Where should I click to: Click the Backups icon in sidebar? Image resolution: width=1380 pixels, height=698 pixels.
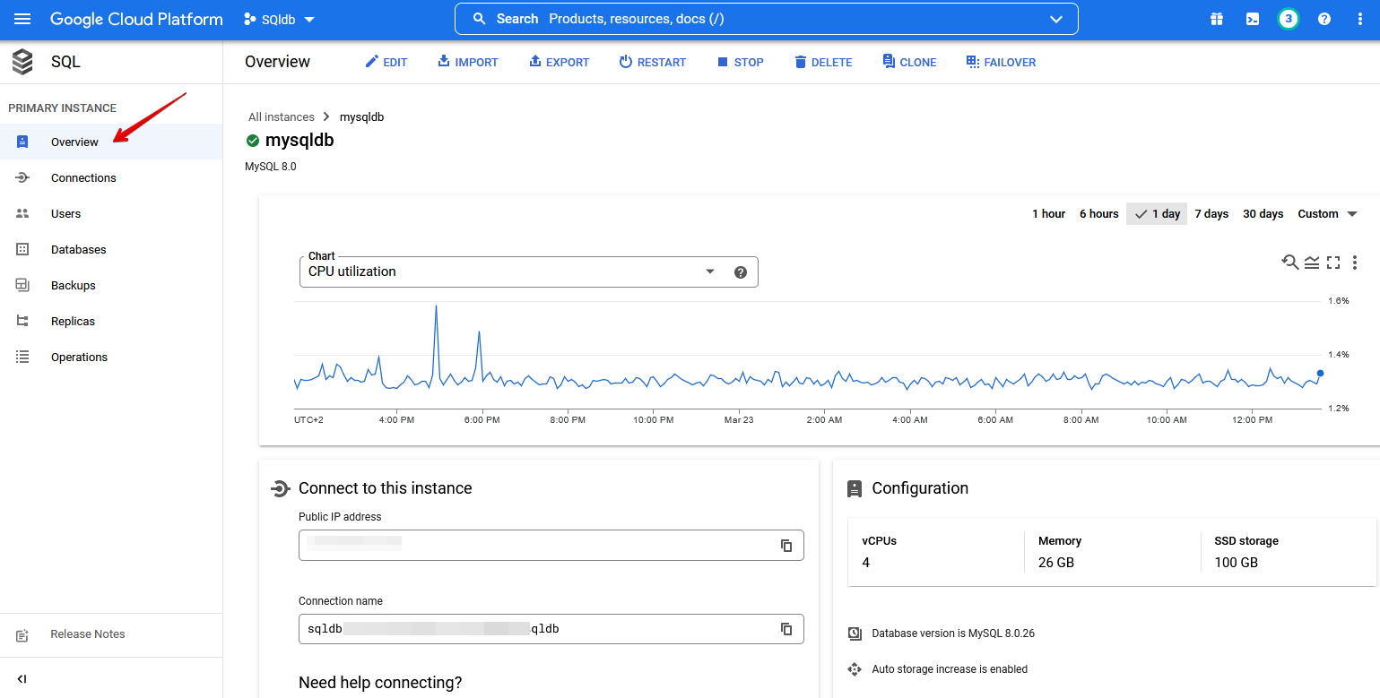pyautogui.click(x=22, y=285)
